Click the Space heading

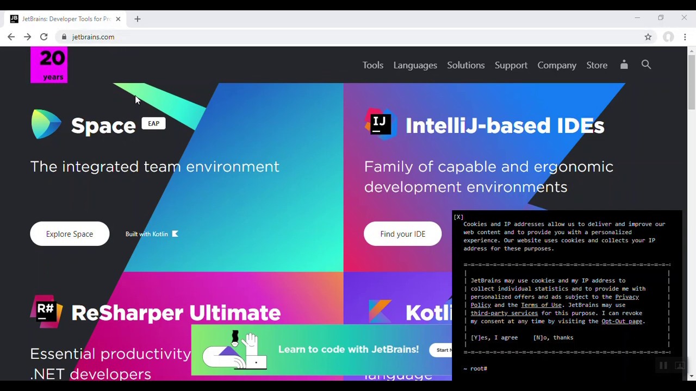point(103,126)
